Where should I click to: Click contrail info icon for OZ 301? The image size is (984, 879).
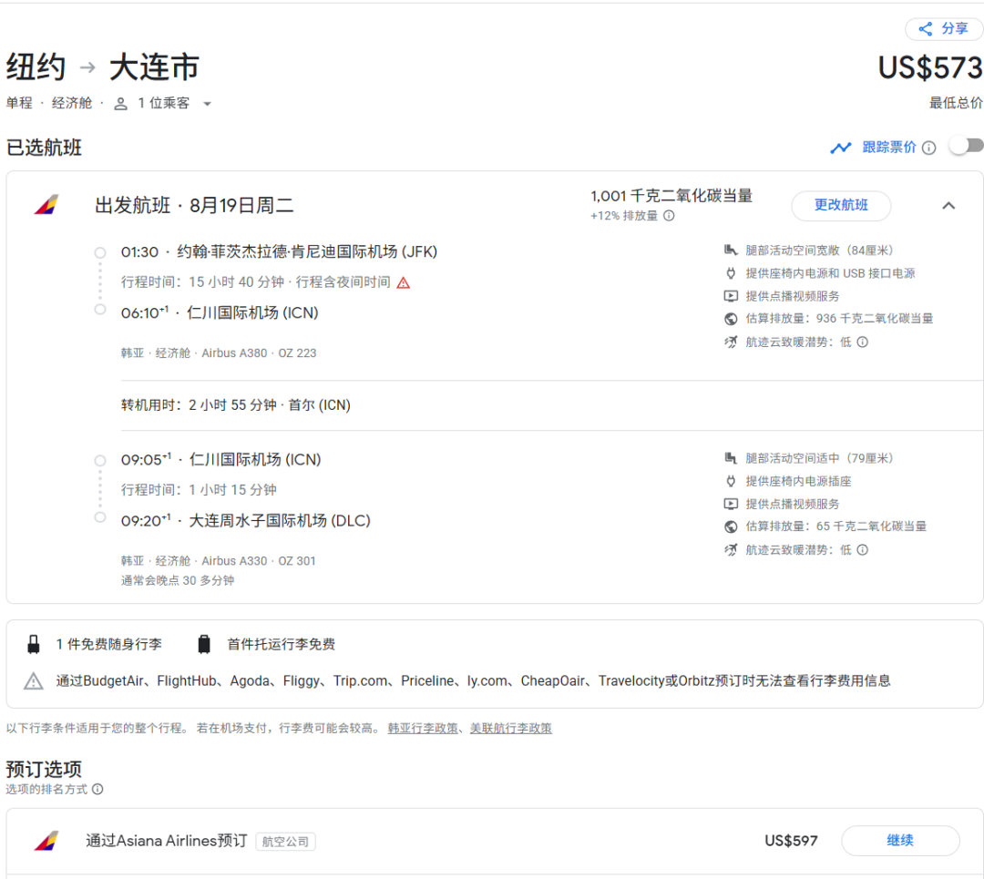click(862, 550)
